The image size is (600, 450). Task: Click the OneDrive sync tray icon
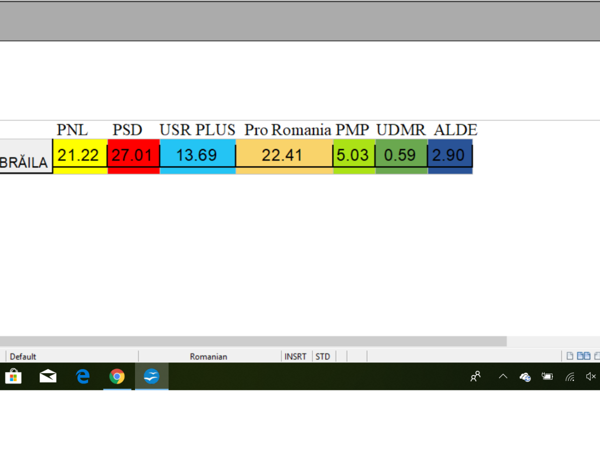[x=525, y=377]
